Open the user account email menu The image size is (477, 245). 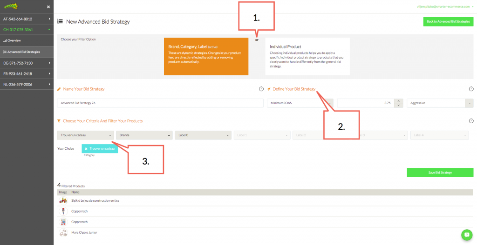[x=445, y=7]
